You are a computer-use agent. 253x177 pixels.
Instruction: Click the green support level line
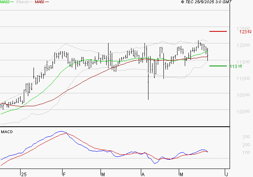[218, 66]
